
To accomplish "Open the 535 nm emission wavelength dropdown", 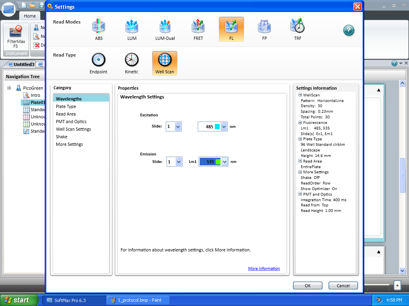I will [x=225, y=162].
